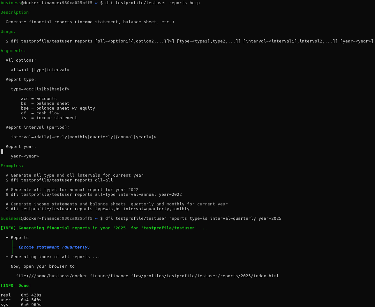The width and height of the screenshot is (375, 307).
Task: Click the type=<acc|is|bs|bse|cf> argument line
Action: 40,89
